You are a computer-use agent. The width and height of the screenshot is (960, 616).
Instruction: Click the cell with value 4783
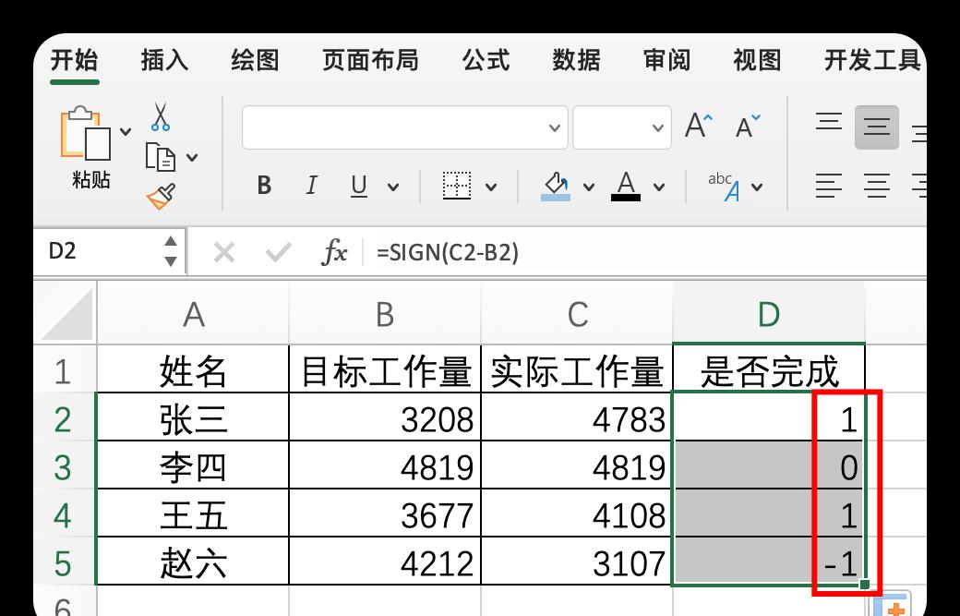577,418
